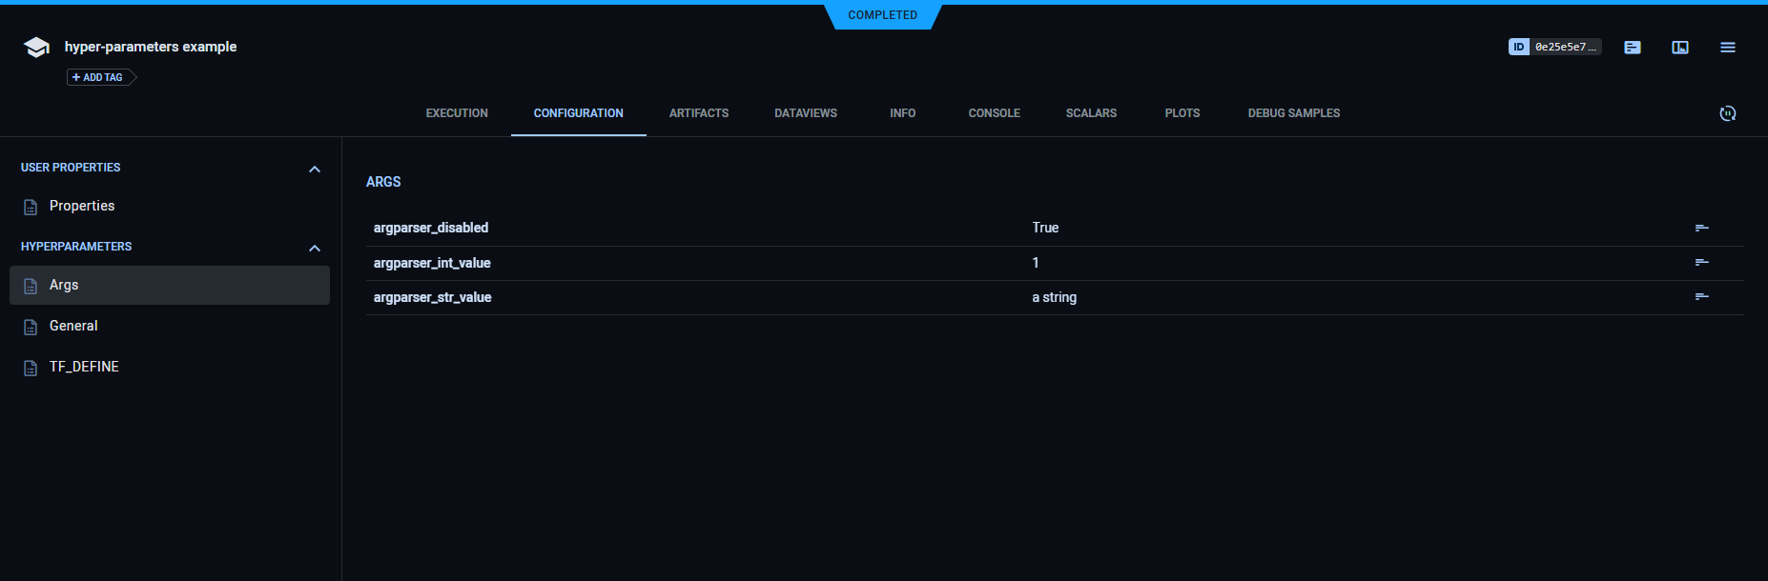Viewport: 1768px width, 581px height.
Task: Go to the Scalars tab
Action: [x=1091, y=113]
